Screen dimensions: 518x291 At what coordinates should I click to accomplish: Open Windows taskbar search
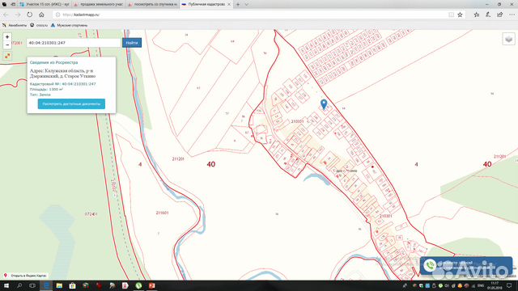19,285
